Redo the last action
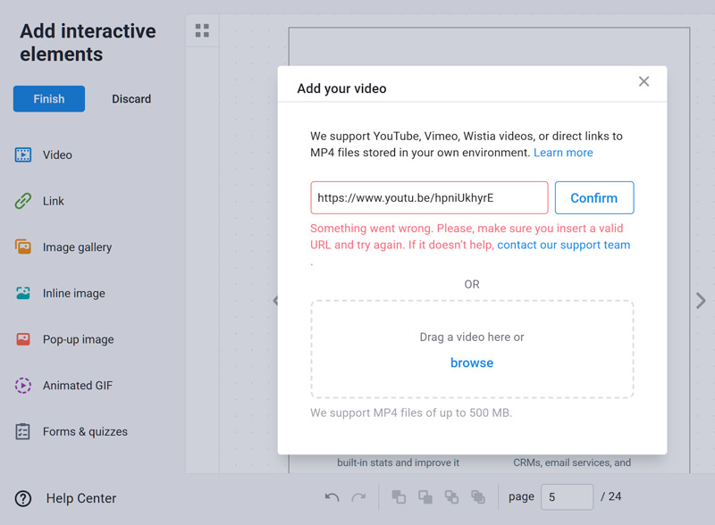This screenshot has width=715, height=525. click(x=359, y=497)
